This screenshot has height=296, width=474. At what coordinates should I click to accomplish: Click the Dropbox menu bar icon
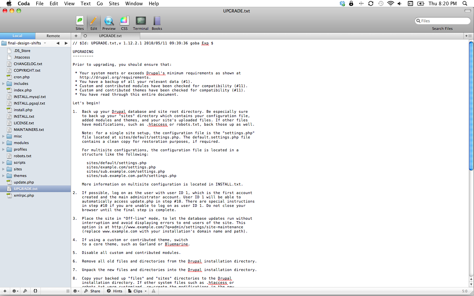[x=342, y=4]
